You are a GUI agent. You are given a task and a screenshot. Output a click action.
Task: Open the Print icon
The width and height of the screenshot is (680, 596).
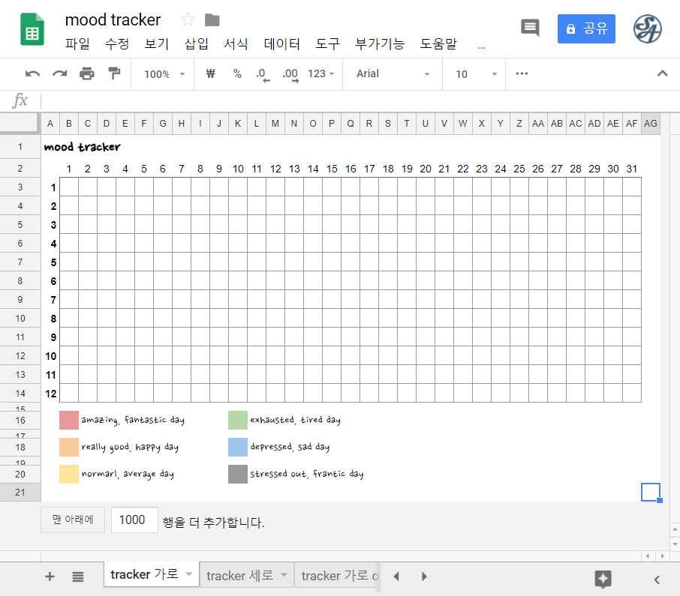click(86, 74)
